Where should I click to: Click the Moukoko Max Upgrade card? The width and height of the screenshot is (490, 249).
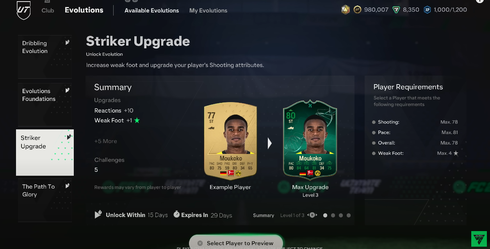[x=310, y=140]
